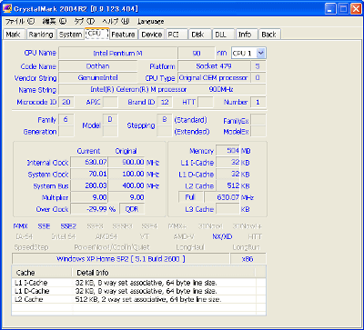Click the Stepping 8 value box
Screen dimensions: 364x330
165,120
